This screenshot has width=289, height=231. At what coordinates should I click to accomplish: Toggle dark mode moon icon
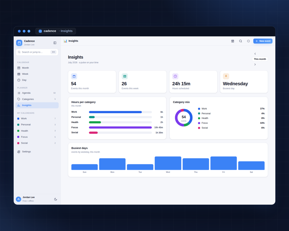pos(56,199)
